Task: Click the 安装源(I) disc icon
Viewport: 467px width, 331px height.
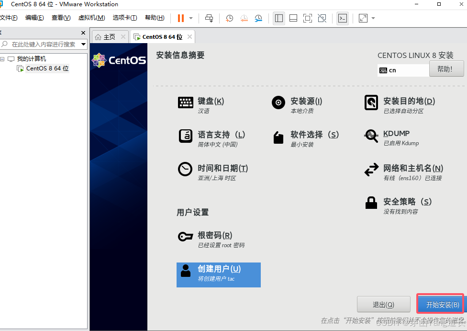Action: point(278,103)
